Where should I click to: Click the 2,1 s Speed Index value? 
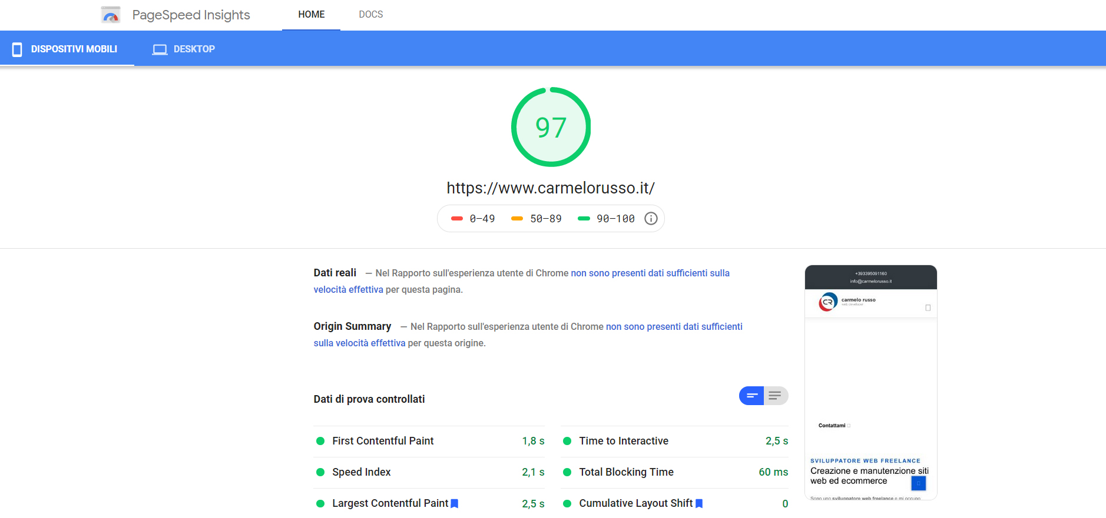click(x=533, y=472)
